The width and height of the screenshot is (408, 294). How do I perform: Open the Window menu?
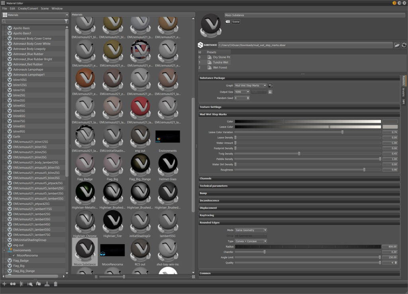click(x=57, y=9)
